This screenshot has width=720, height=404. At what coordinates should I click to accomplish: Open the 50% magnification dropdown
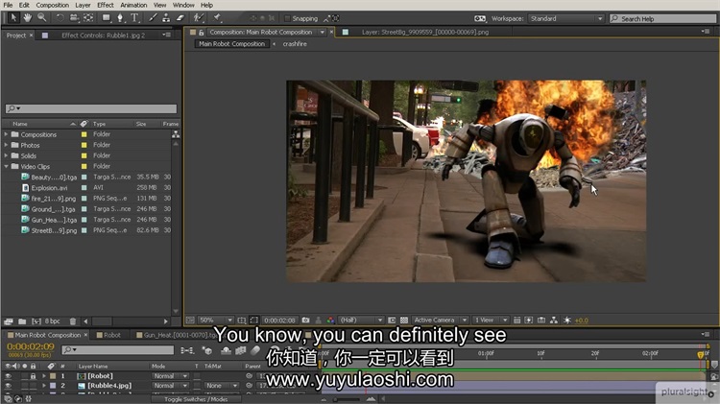pyautogui.click(x=216, y=320)
